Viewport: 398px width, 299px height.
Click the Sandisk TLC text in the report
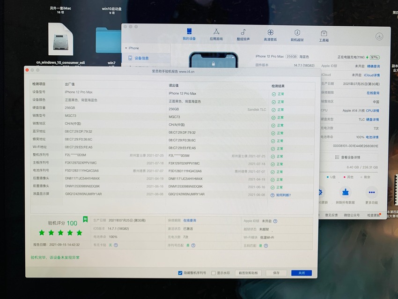[257, 110]
